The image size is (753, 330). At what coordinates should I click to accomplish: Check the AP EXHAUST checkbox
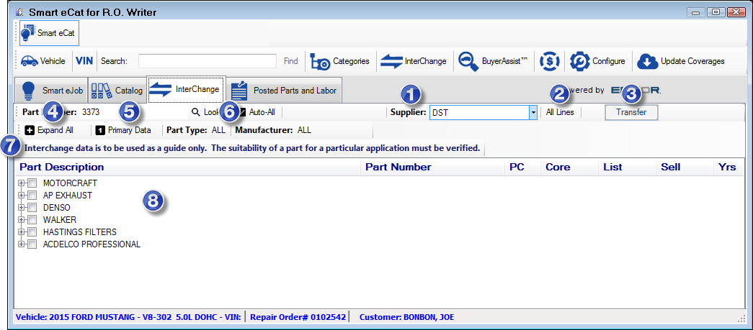(x=32, y=196)
